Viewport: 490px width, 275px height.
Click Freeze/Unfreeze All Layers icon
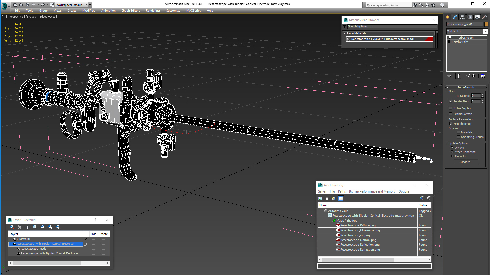coord(58,227)
